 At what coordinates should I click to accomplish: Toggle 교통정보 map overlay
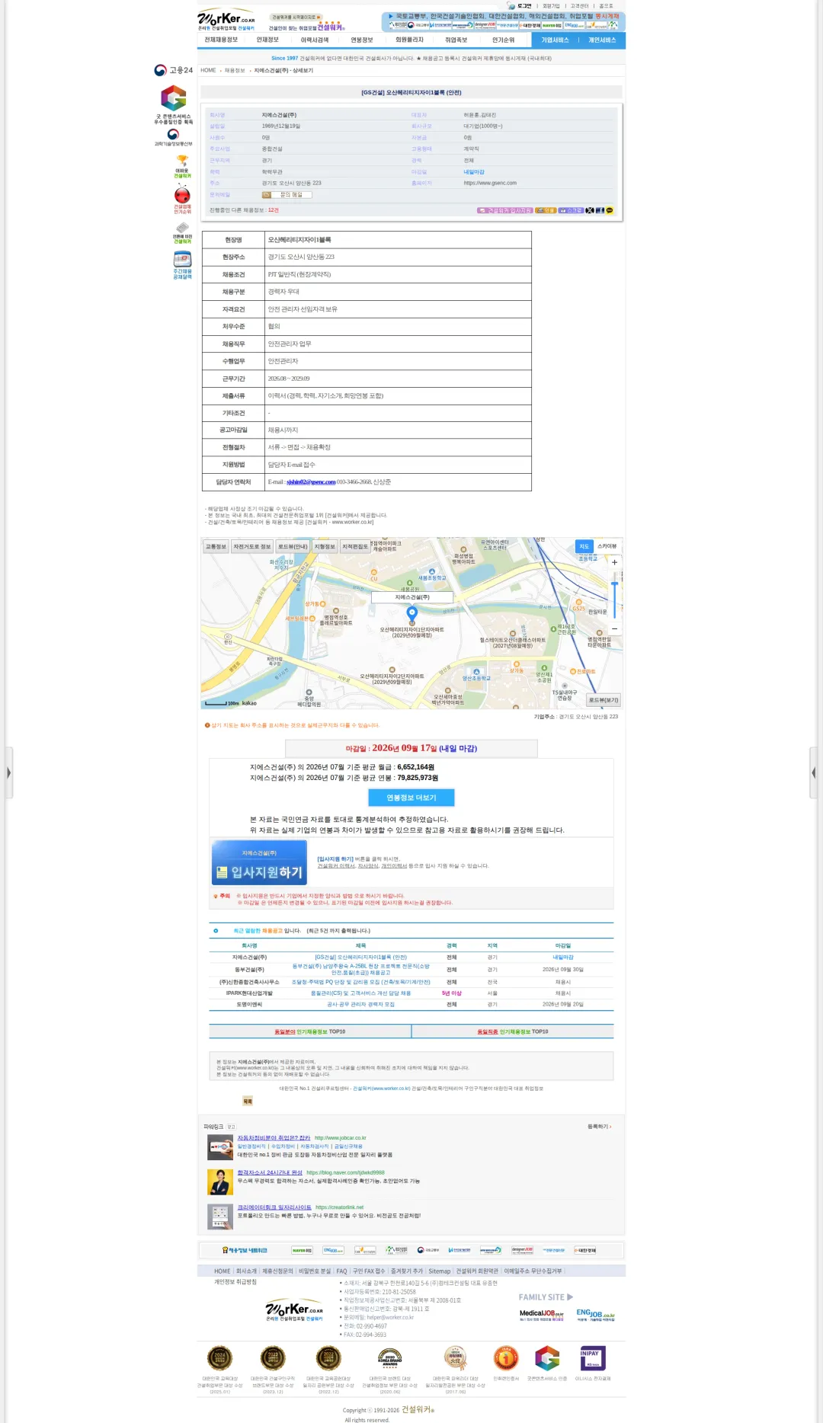pyautogui.click(x=216, y=546)
